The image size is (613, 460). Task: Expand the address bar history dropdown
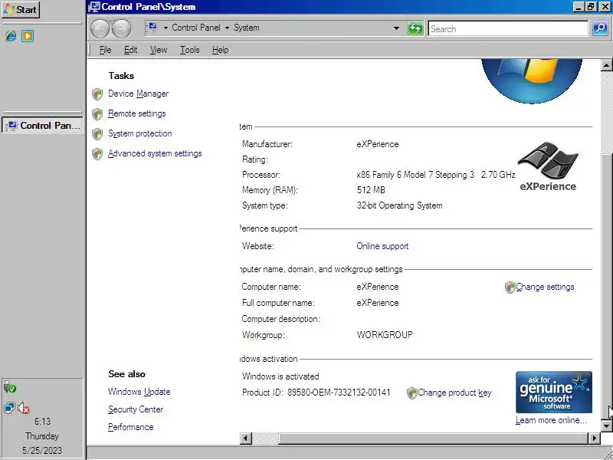[x=396, y=28]
